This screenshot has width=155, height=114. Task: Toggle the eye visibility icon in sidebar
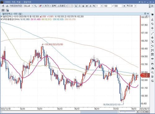pos(152,59)
